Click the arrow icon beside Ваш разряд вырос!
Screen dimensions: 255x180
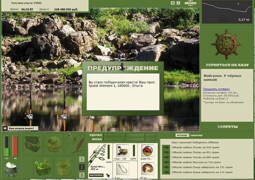[5, 128]
